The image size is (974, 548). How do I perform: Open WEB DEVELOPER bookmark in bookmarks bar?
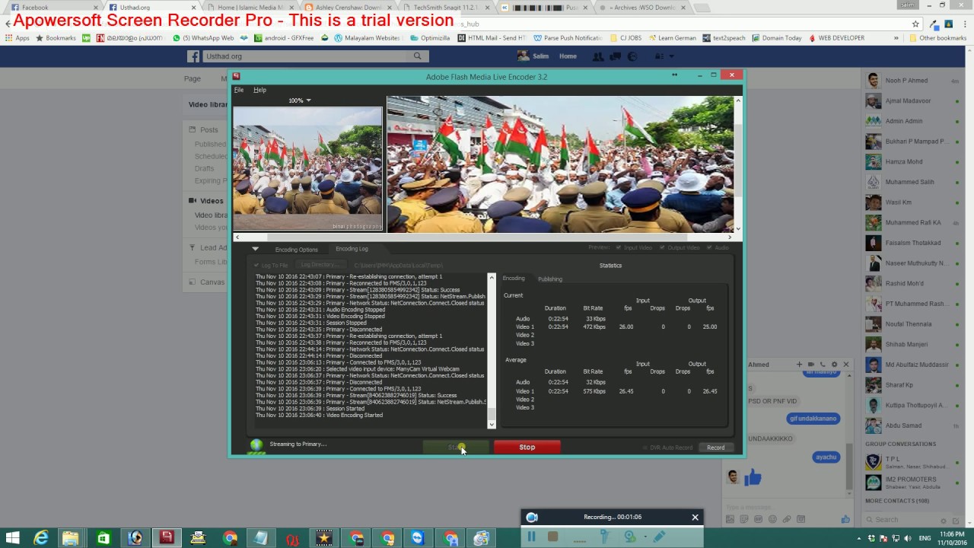click(836, 37)
